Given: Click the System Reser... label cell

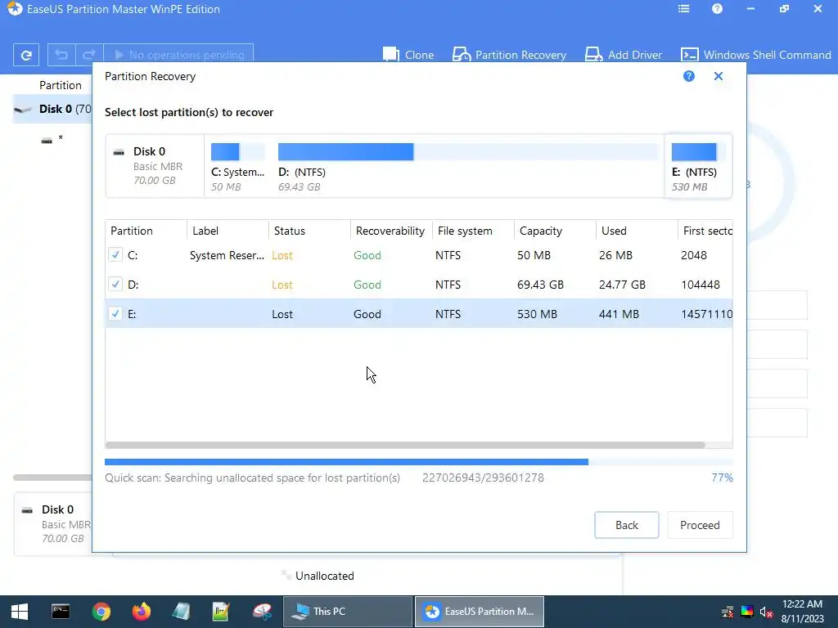Looking at the screenshot, I should point(227,255).
